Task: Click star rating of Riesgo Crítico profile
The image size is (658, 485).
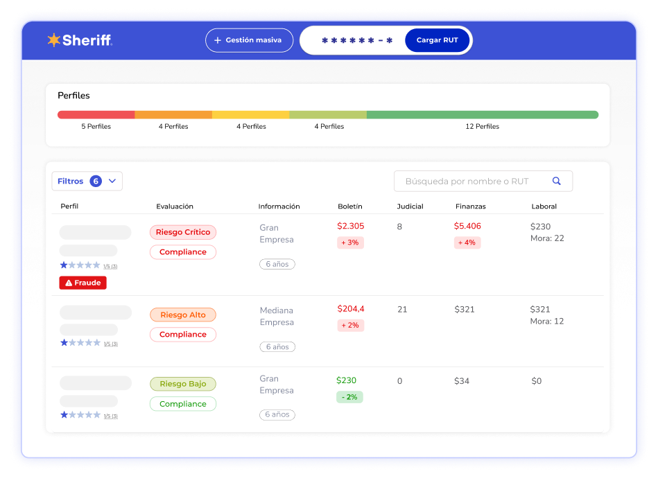Action: click(x=80, y=265)
